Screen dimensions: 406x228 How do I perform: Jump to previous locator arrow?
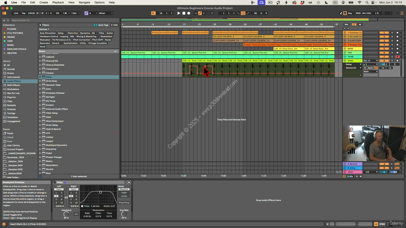344,28
